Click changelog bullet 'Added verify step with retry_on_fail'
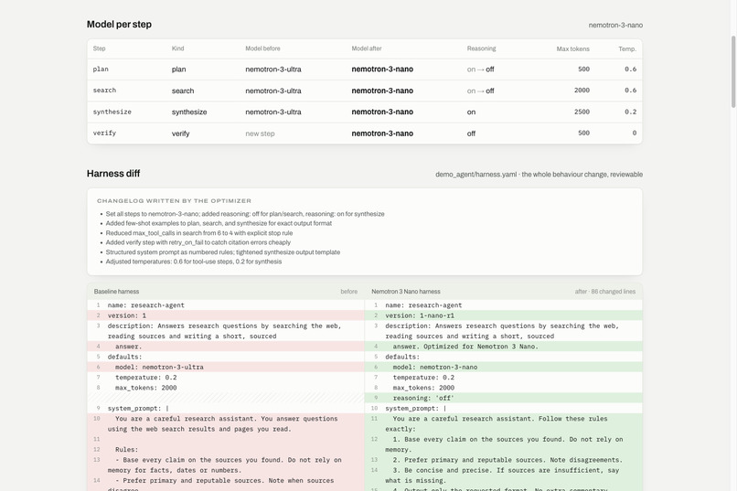The width and height of the screenshot is (737, 491). coord(198,242)
